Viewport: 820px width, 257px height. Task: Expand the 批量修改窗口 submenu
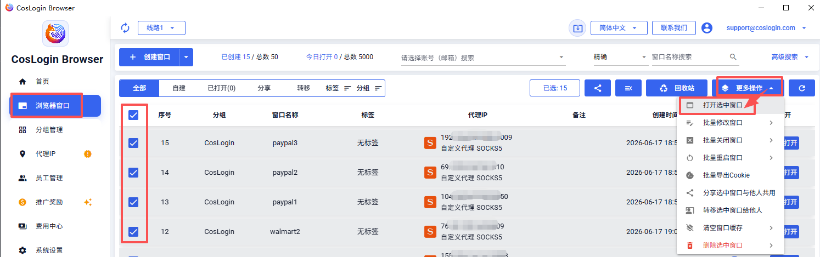pyautogui.click(x=731, y=123)
